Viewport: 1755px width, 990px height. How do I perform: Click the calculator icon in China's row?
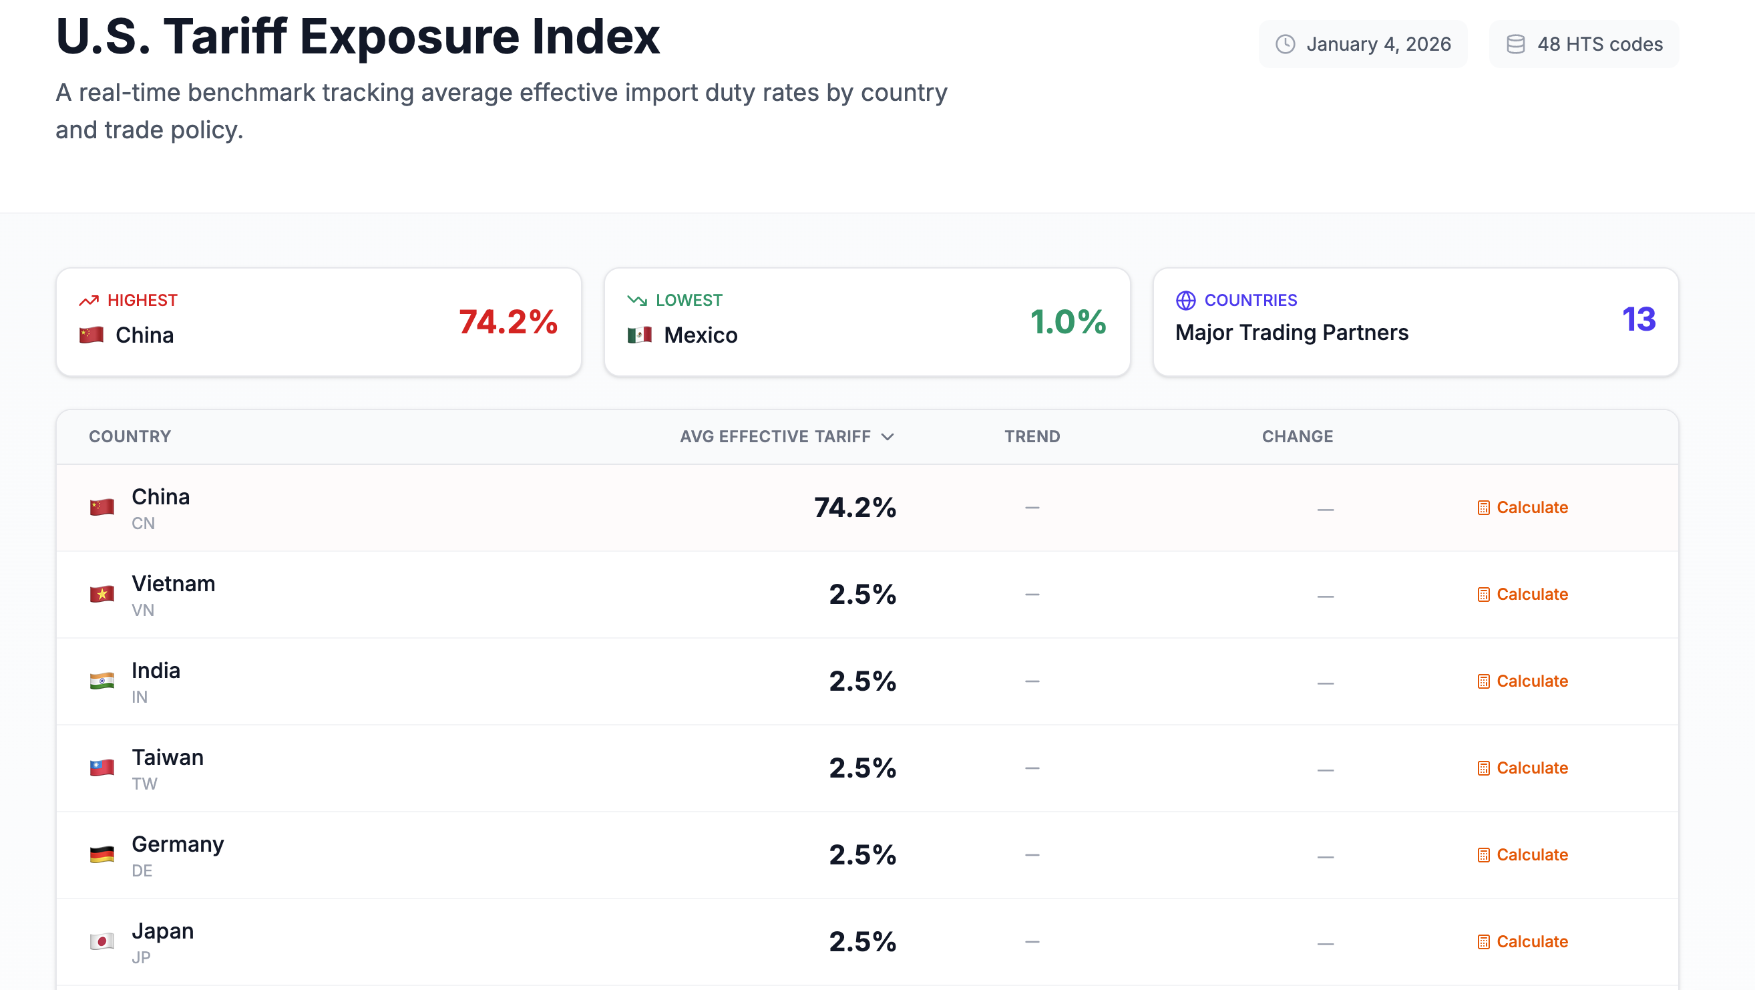(x=1483, y=508)
